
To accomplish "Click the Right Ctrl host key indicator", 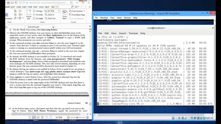I will click(x=209, y=118).
